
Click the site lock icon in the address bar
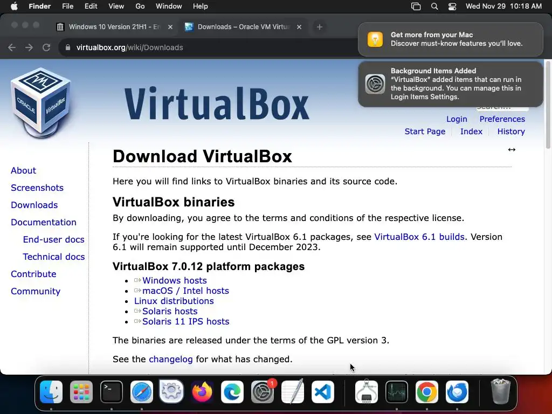pos(68,47)
